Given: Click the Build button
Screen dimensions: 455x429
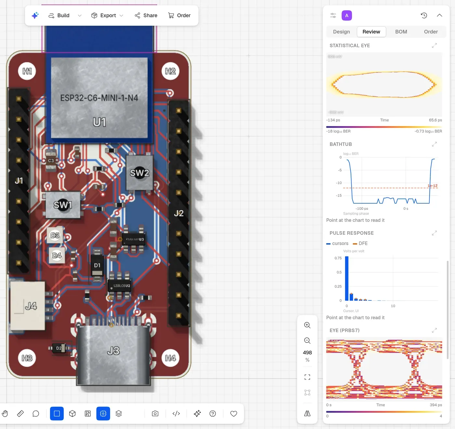Looking at the screenshot, I should (59, 15).
